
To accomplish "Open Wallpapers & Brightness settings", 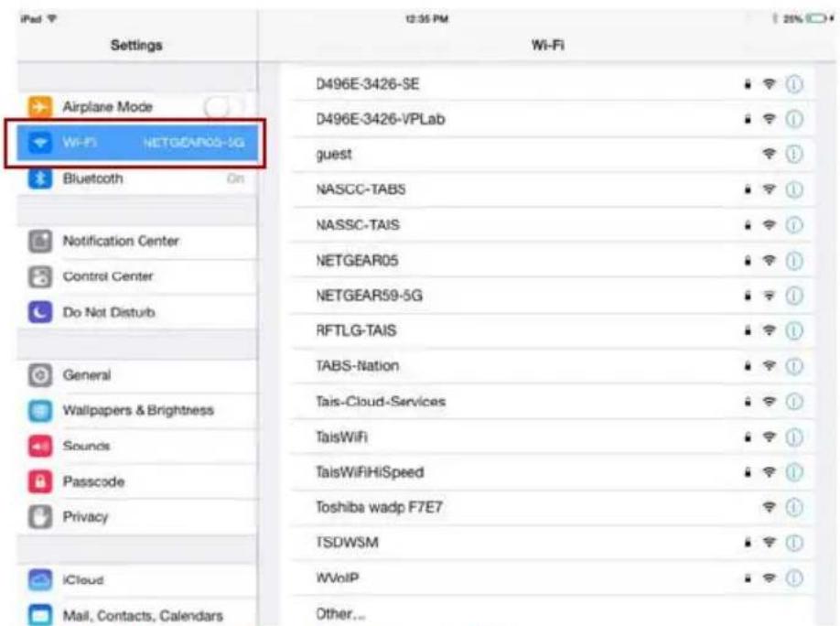I will (137, 411).
